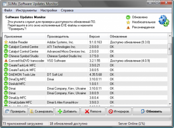Screen dimensions: 174x128
Task: Click the star icon next to Adobe Reader
Action: [x=6, y=42]
